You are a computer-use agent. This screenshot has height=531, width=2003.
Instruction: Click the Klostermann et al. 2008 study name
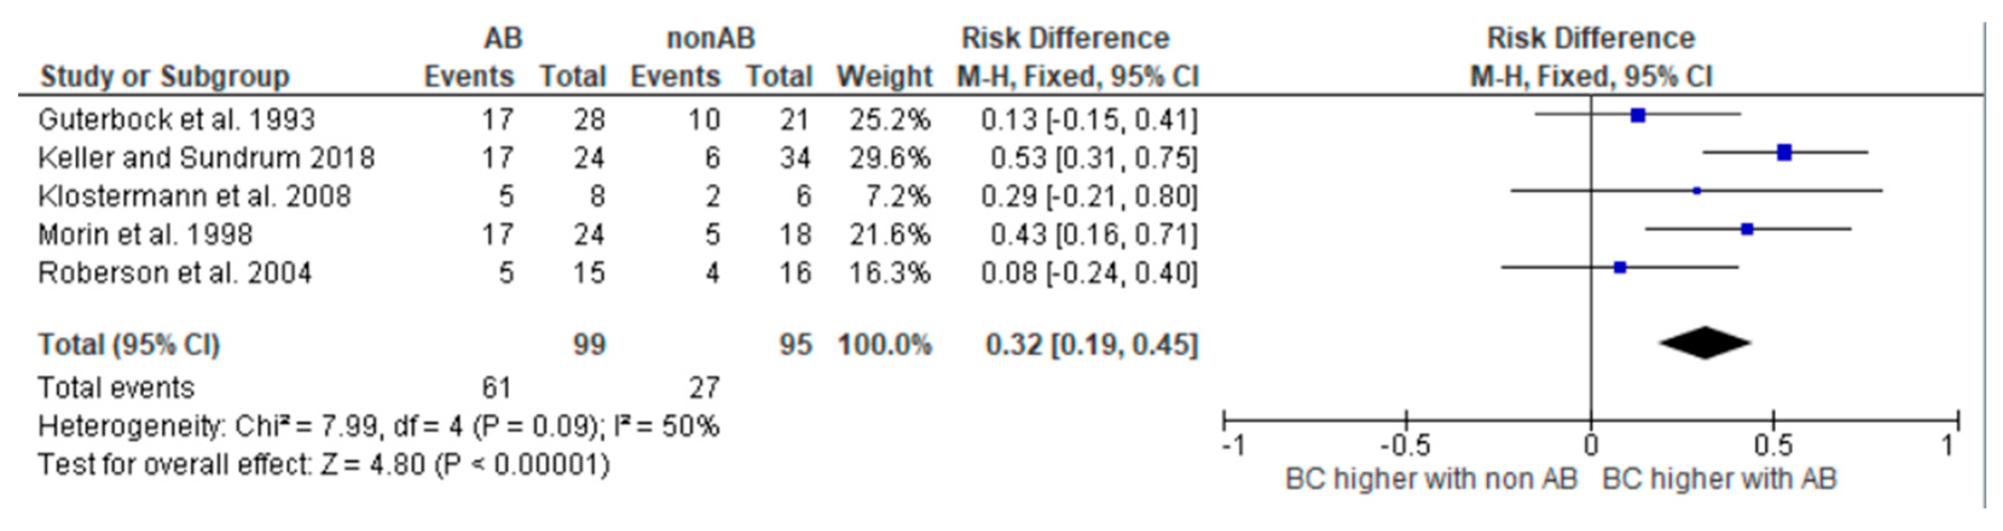point(195,196)
